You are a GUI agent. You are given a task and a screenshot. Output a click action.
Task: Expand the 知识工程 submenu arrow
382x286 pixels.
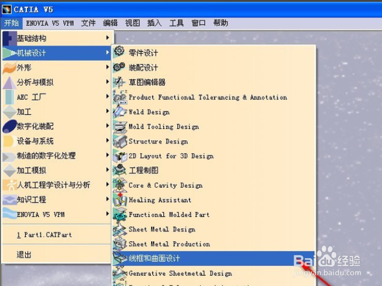tap(107, 199)
